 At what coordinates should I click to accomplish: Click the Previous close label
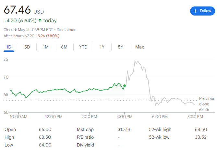point(207,101)
